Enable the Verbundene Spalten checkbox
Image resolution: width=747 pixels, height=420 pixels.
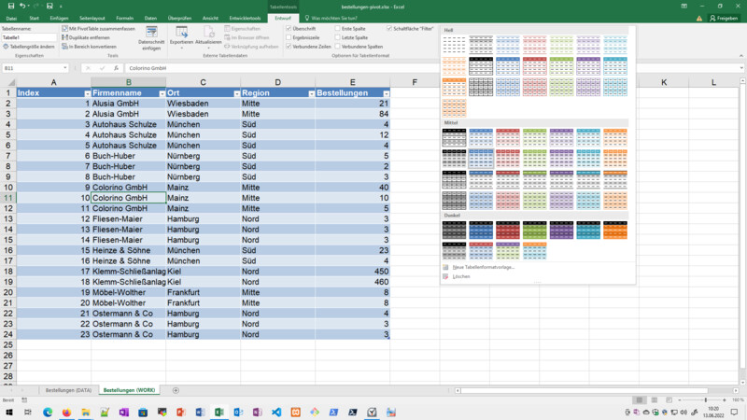pos(337,47)
